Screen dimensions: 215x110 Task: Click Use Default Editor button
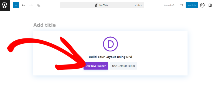[x=123, y=66]
